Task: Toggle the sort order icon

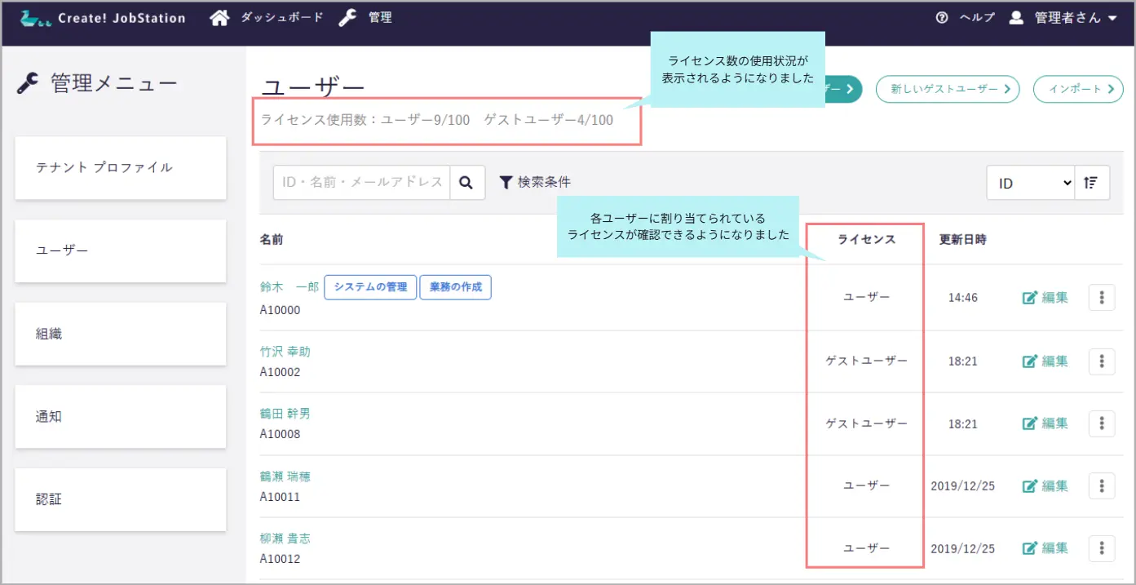Action: point(1092,183)
